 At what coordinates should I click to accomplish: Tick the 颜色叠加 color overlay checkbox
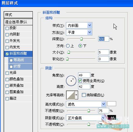7,79
